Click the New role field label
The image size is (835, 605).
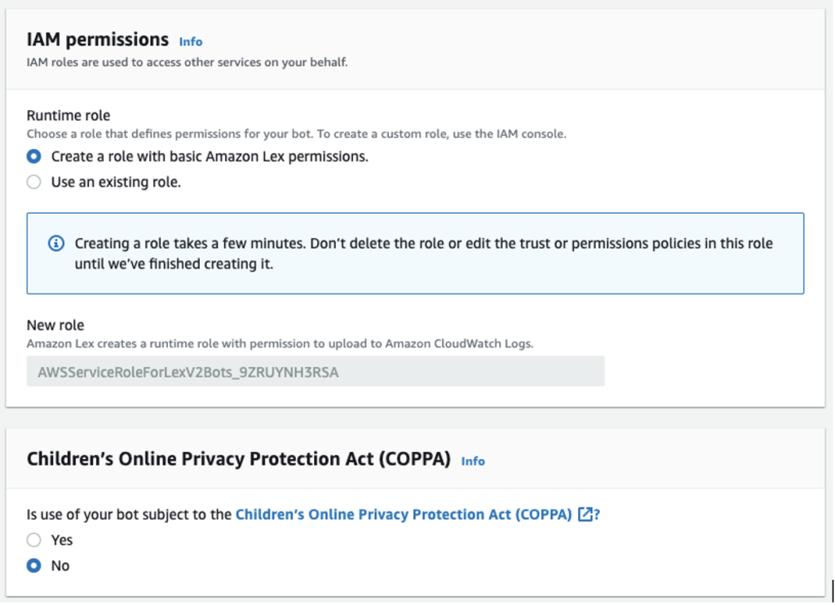coord(55,326)
